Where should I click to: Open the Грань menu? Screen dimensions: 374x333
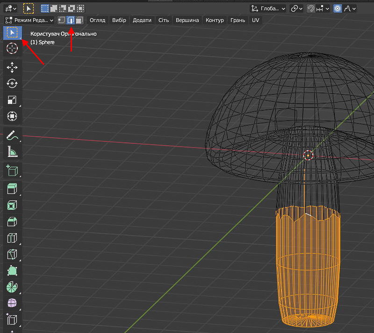pyautogui.click(x=237, y=20)
